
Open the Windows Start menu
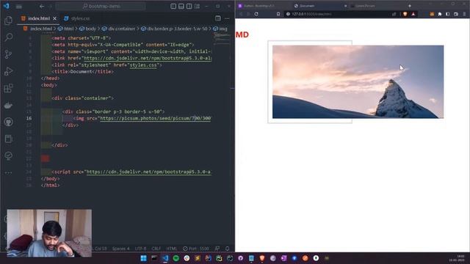click(144, 258)
